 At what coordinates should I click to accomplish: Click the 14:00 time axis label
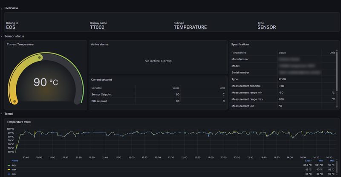(x=290, y=157)
